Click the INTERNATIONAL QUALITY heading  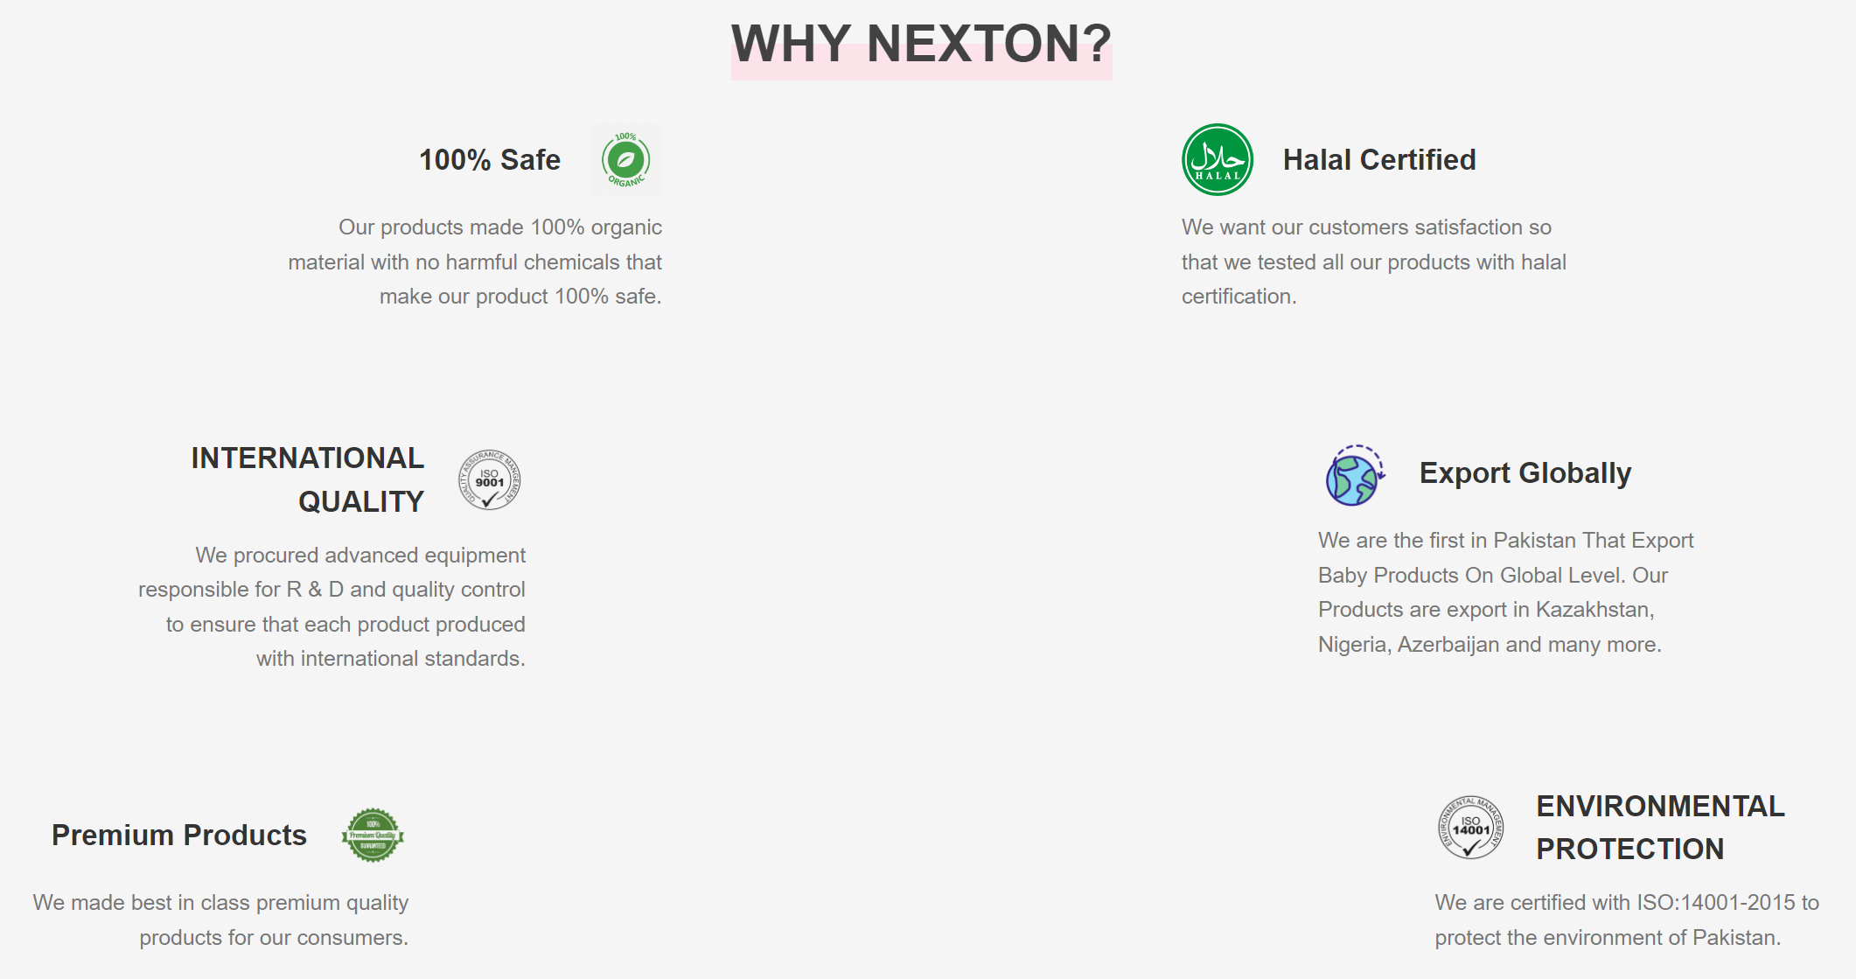click(308, 479)
